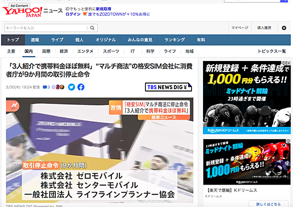293x207 pixels.
Task: Select the オリジナル navigation tab
Action: click(105, 40)
